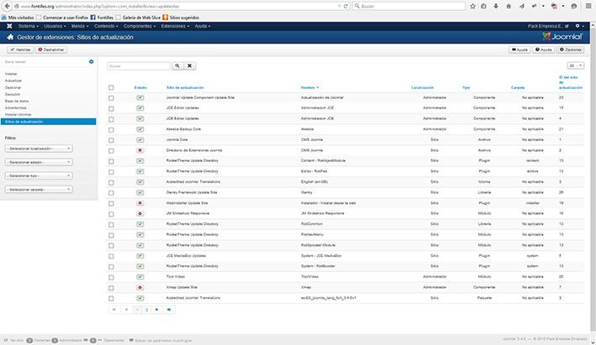The height and width of the screenshot is (345, 596).
Task: Go to next page arrow in pagination
Action: (x=157, y=310)
